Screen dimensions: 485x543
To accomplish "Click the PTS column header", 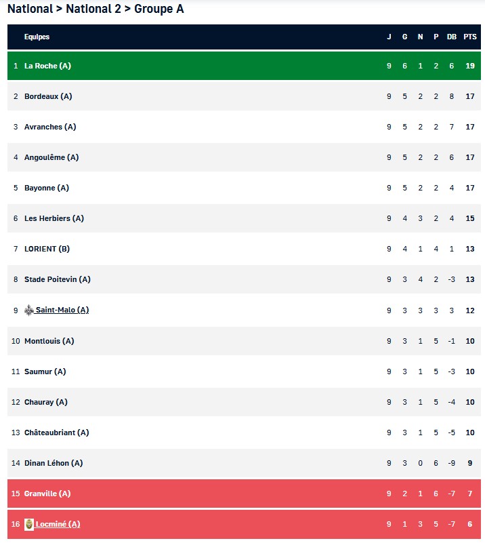I will pos(470,37).
